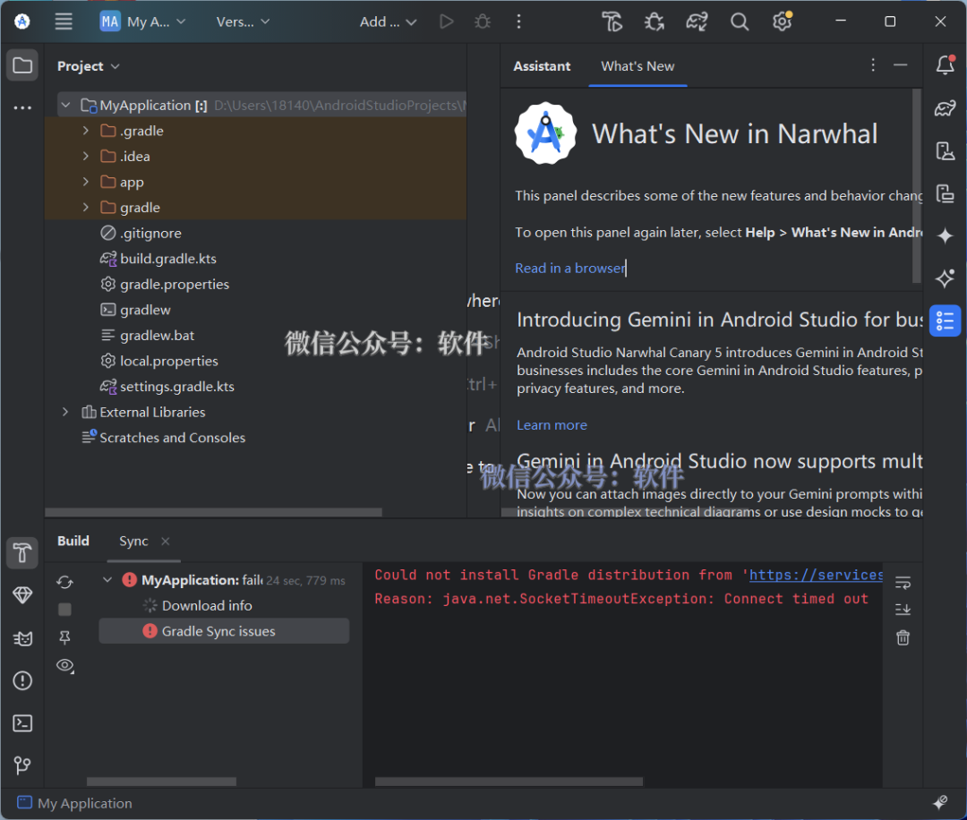Image resolution: width=967 pixels, height=820 pixels.
Task: Open the main hamburger menu
Action: pyautogui.click(x=64, y=21)
